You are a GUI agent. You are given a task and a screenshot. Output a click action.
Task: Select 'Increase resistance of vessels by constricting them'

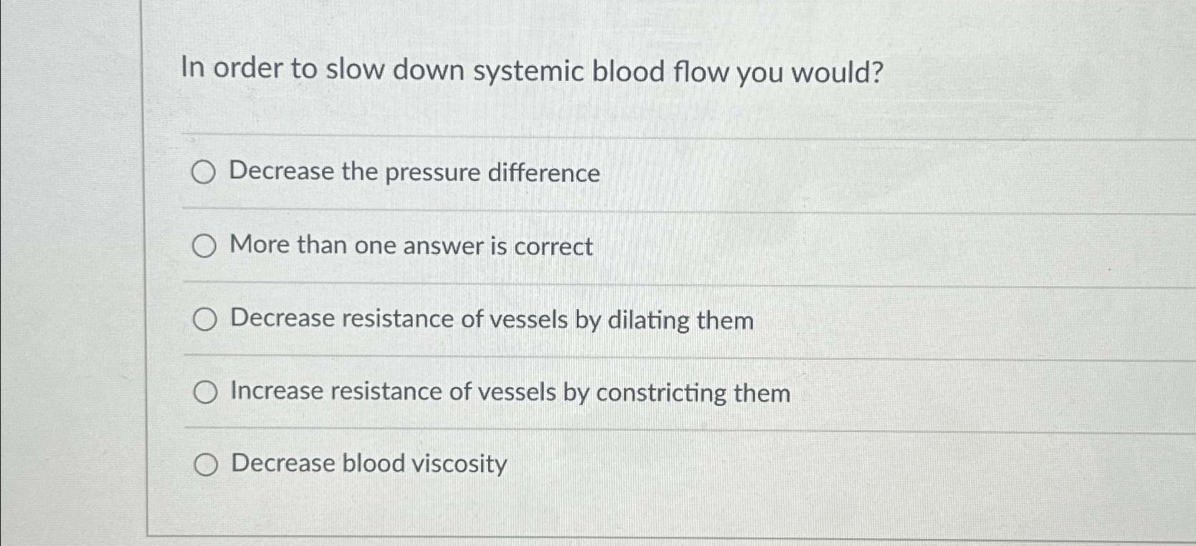pyautogui.click(x=205, y=392)
